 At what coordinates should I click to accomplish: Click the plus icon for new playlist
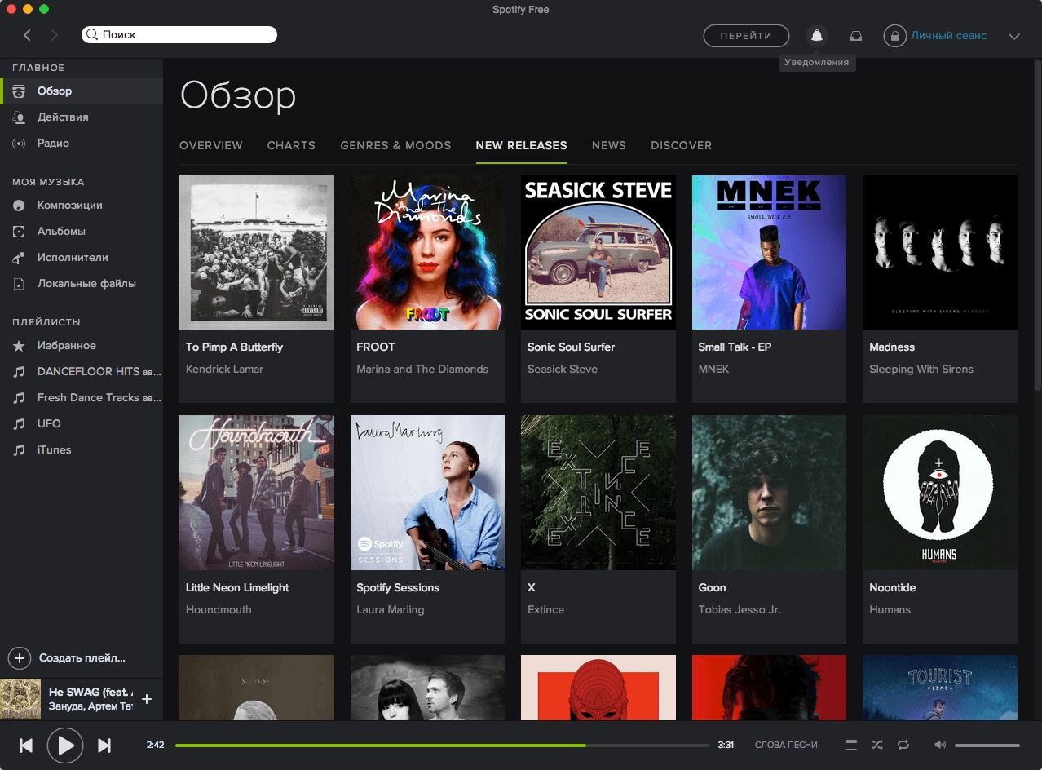pos(19,657)
